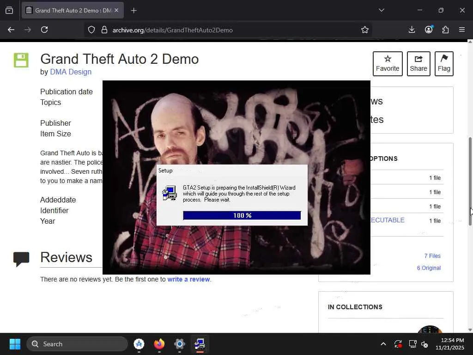Viewport: 473px width, 355px height.
Task: Open the Settings gear taskbar icon
Action: (180, 344)
